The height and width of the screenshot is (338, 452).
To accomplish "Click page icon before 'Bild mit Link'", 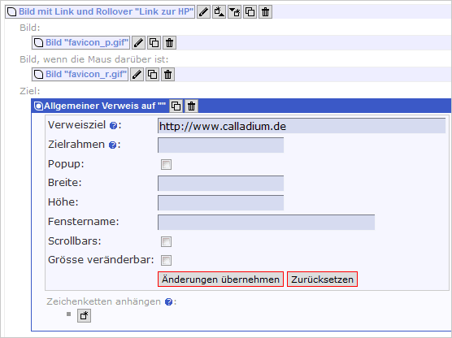I will coord(11,12).
